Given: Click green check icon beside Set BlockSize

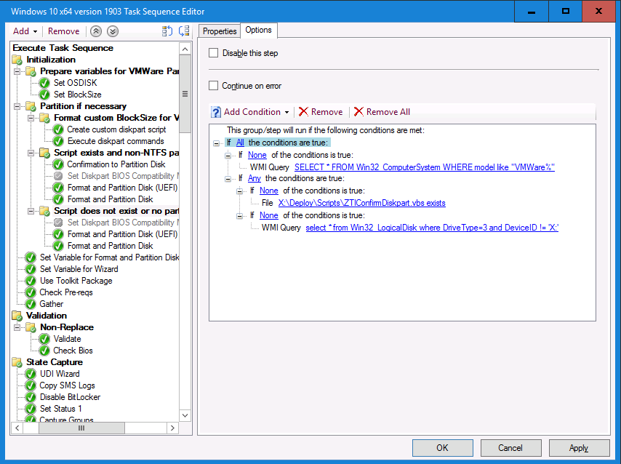Looking at the screenshot, I should click(x=44, y=95).
